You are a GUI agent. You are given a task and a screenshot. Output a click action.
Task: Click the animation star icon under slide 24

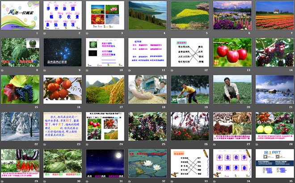(87, 144)
